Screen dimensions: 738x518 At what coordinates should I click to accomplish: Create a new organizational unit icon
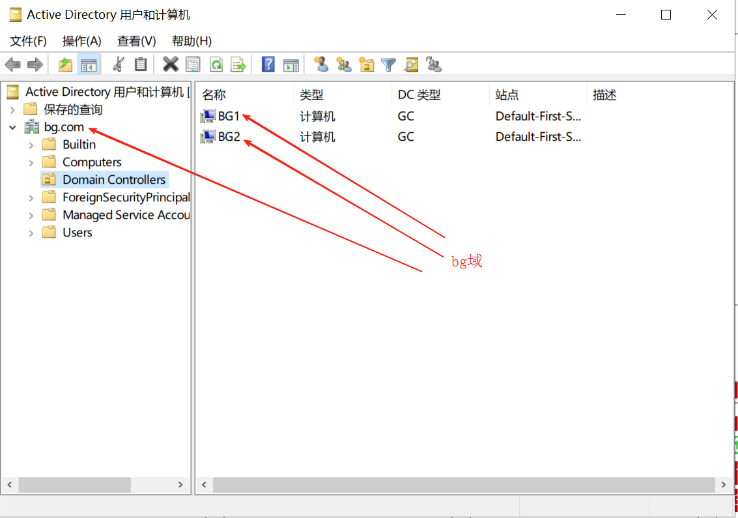(366, 64)
